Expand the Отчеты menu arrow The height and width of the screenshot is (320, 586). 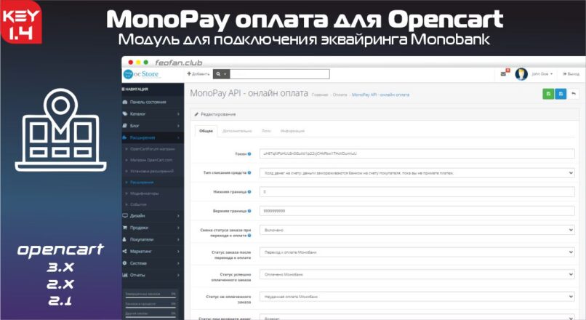tap(178, 275)
